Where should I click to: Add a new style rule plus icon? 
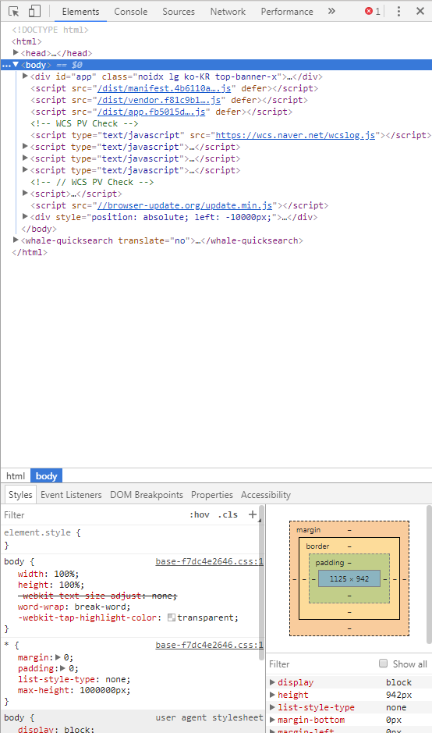[x=253, y=514]
